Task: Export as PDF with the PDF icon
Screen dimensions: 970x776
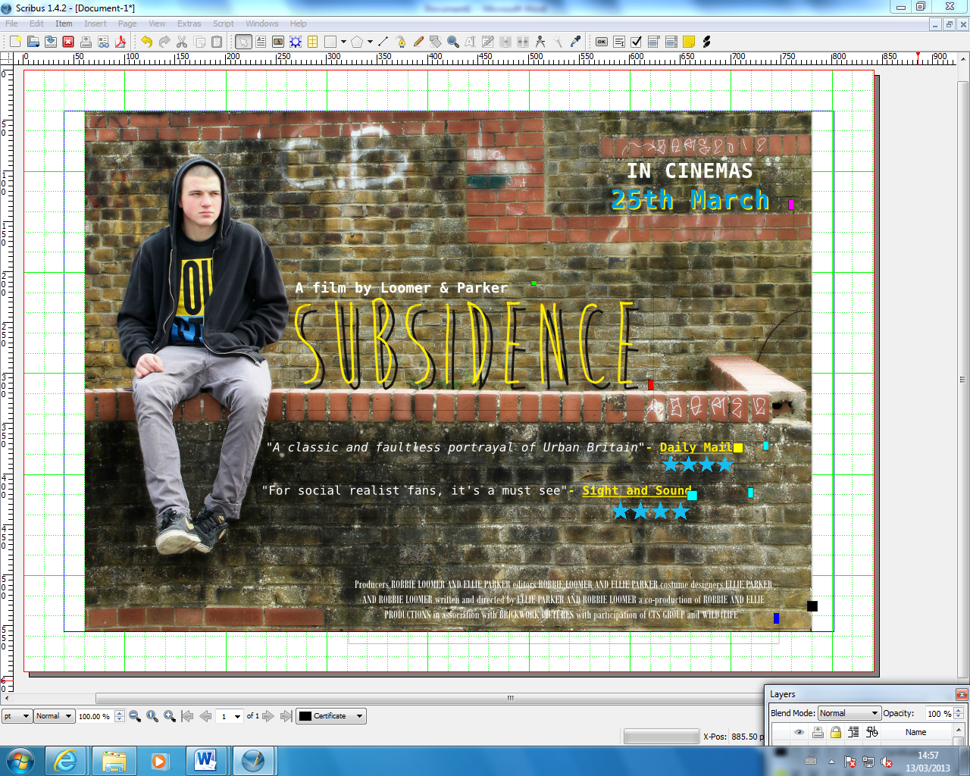Action: 120,42
